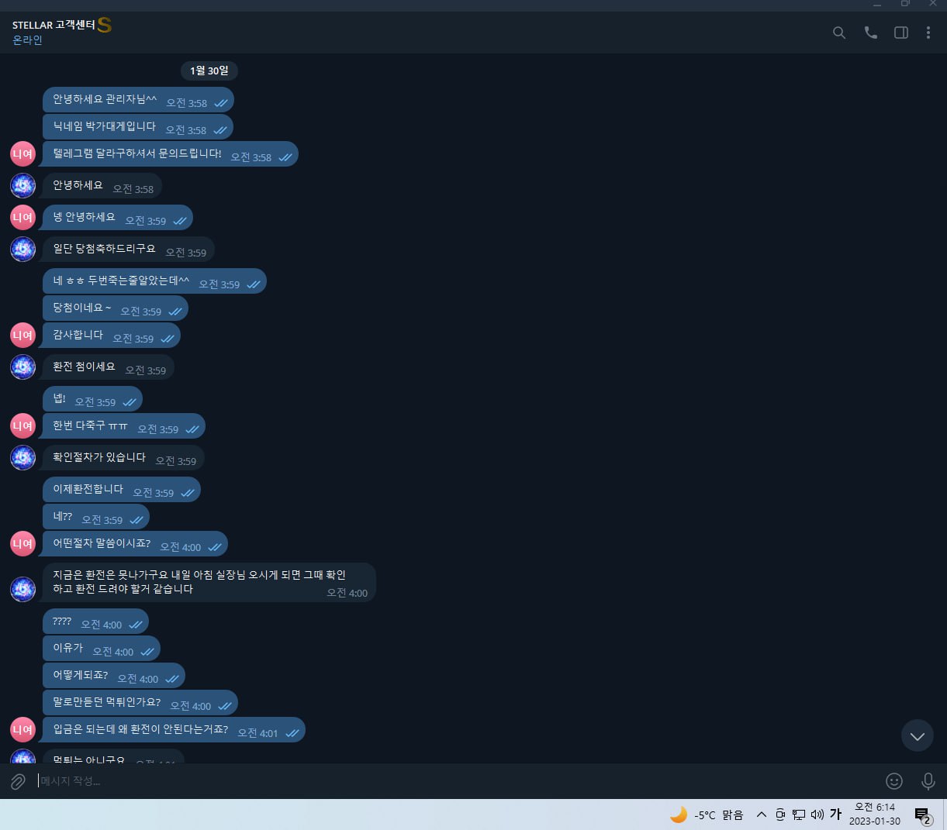The height and width of the screenshot is (830, 947).
Task: Open Windows notification center icon
Action: point(922,815)
